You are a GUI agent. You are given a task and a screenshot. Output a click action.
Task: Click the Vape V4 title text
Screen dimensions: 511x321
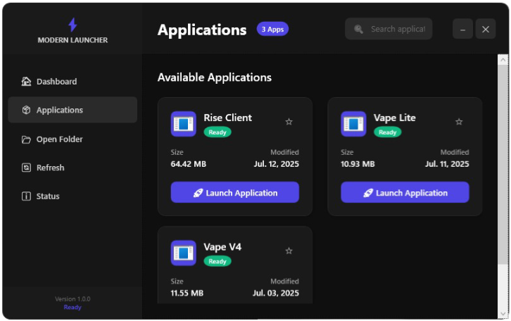pos(222,247)
